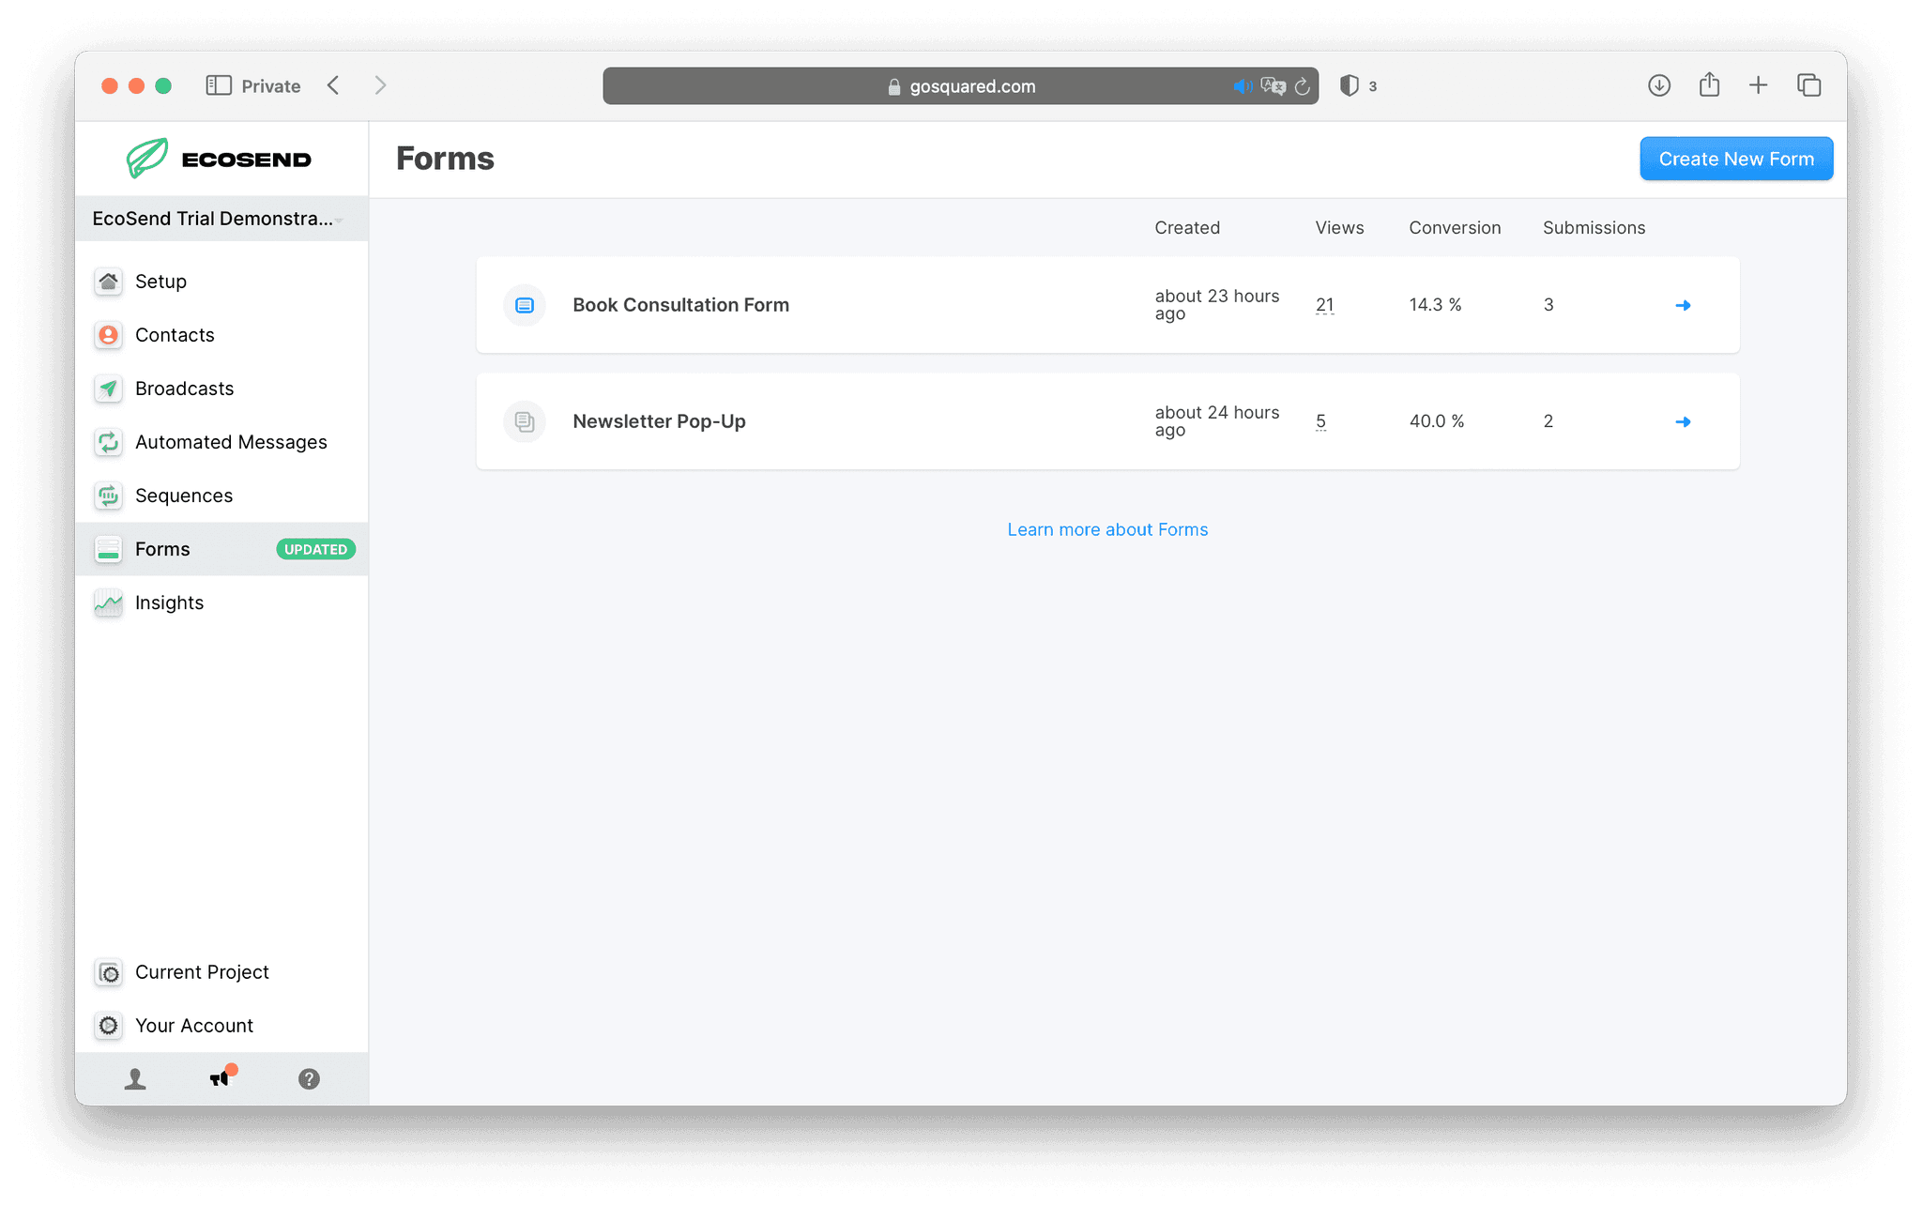Go back with the Safari back arrow
Image resolution: width=1922 pixels, height=1205 pixels.
coord(333,85)
